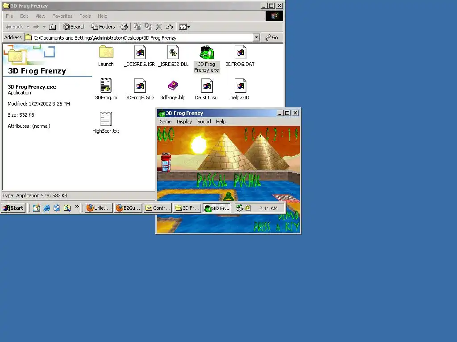Select the 3DFROG.DAT file icon
Screen dimensions: 457x342
pyautogui.click(x=240, y=53)
